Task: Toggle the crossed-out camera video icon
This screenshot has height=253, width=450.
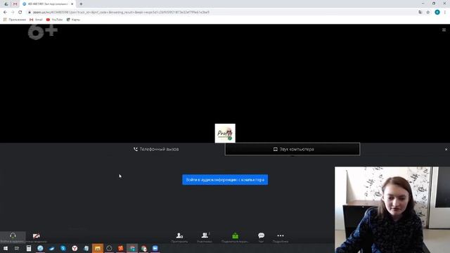Action: (36, 236)
